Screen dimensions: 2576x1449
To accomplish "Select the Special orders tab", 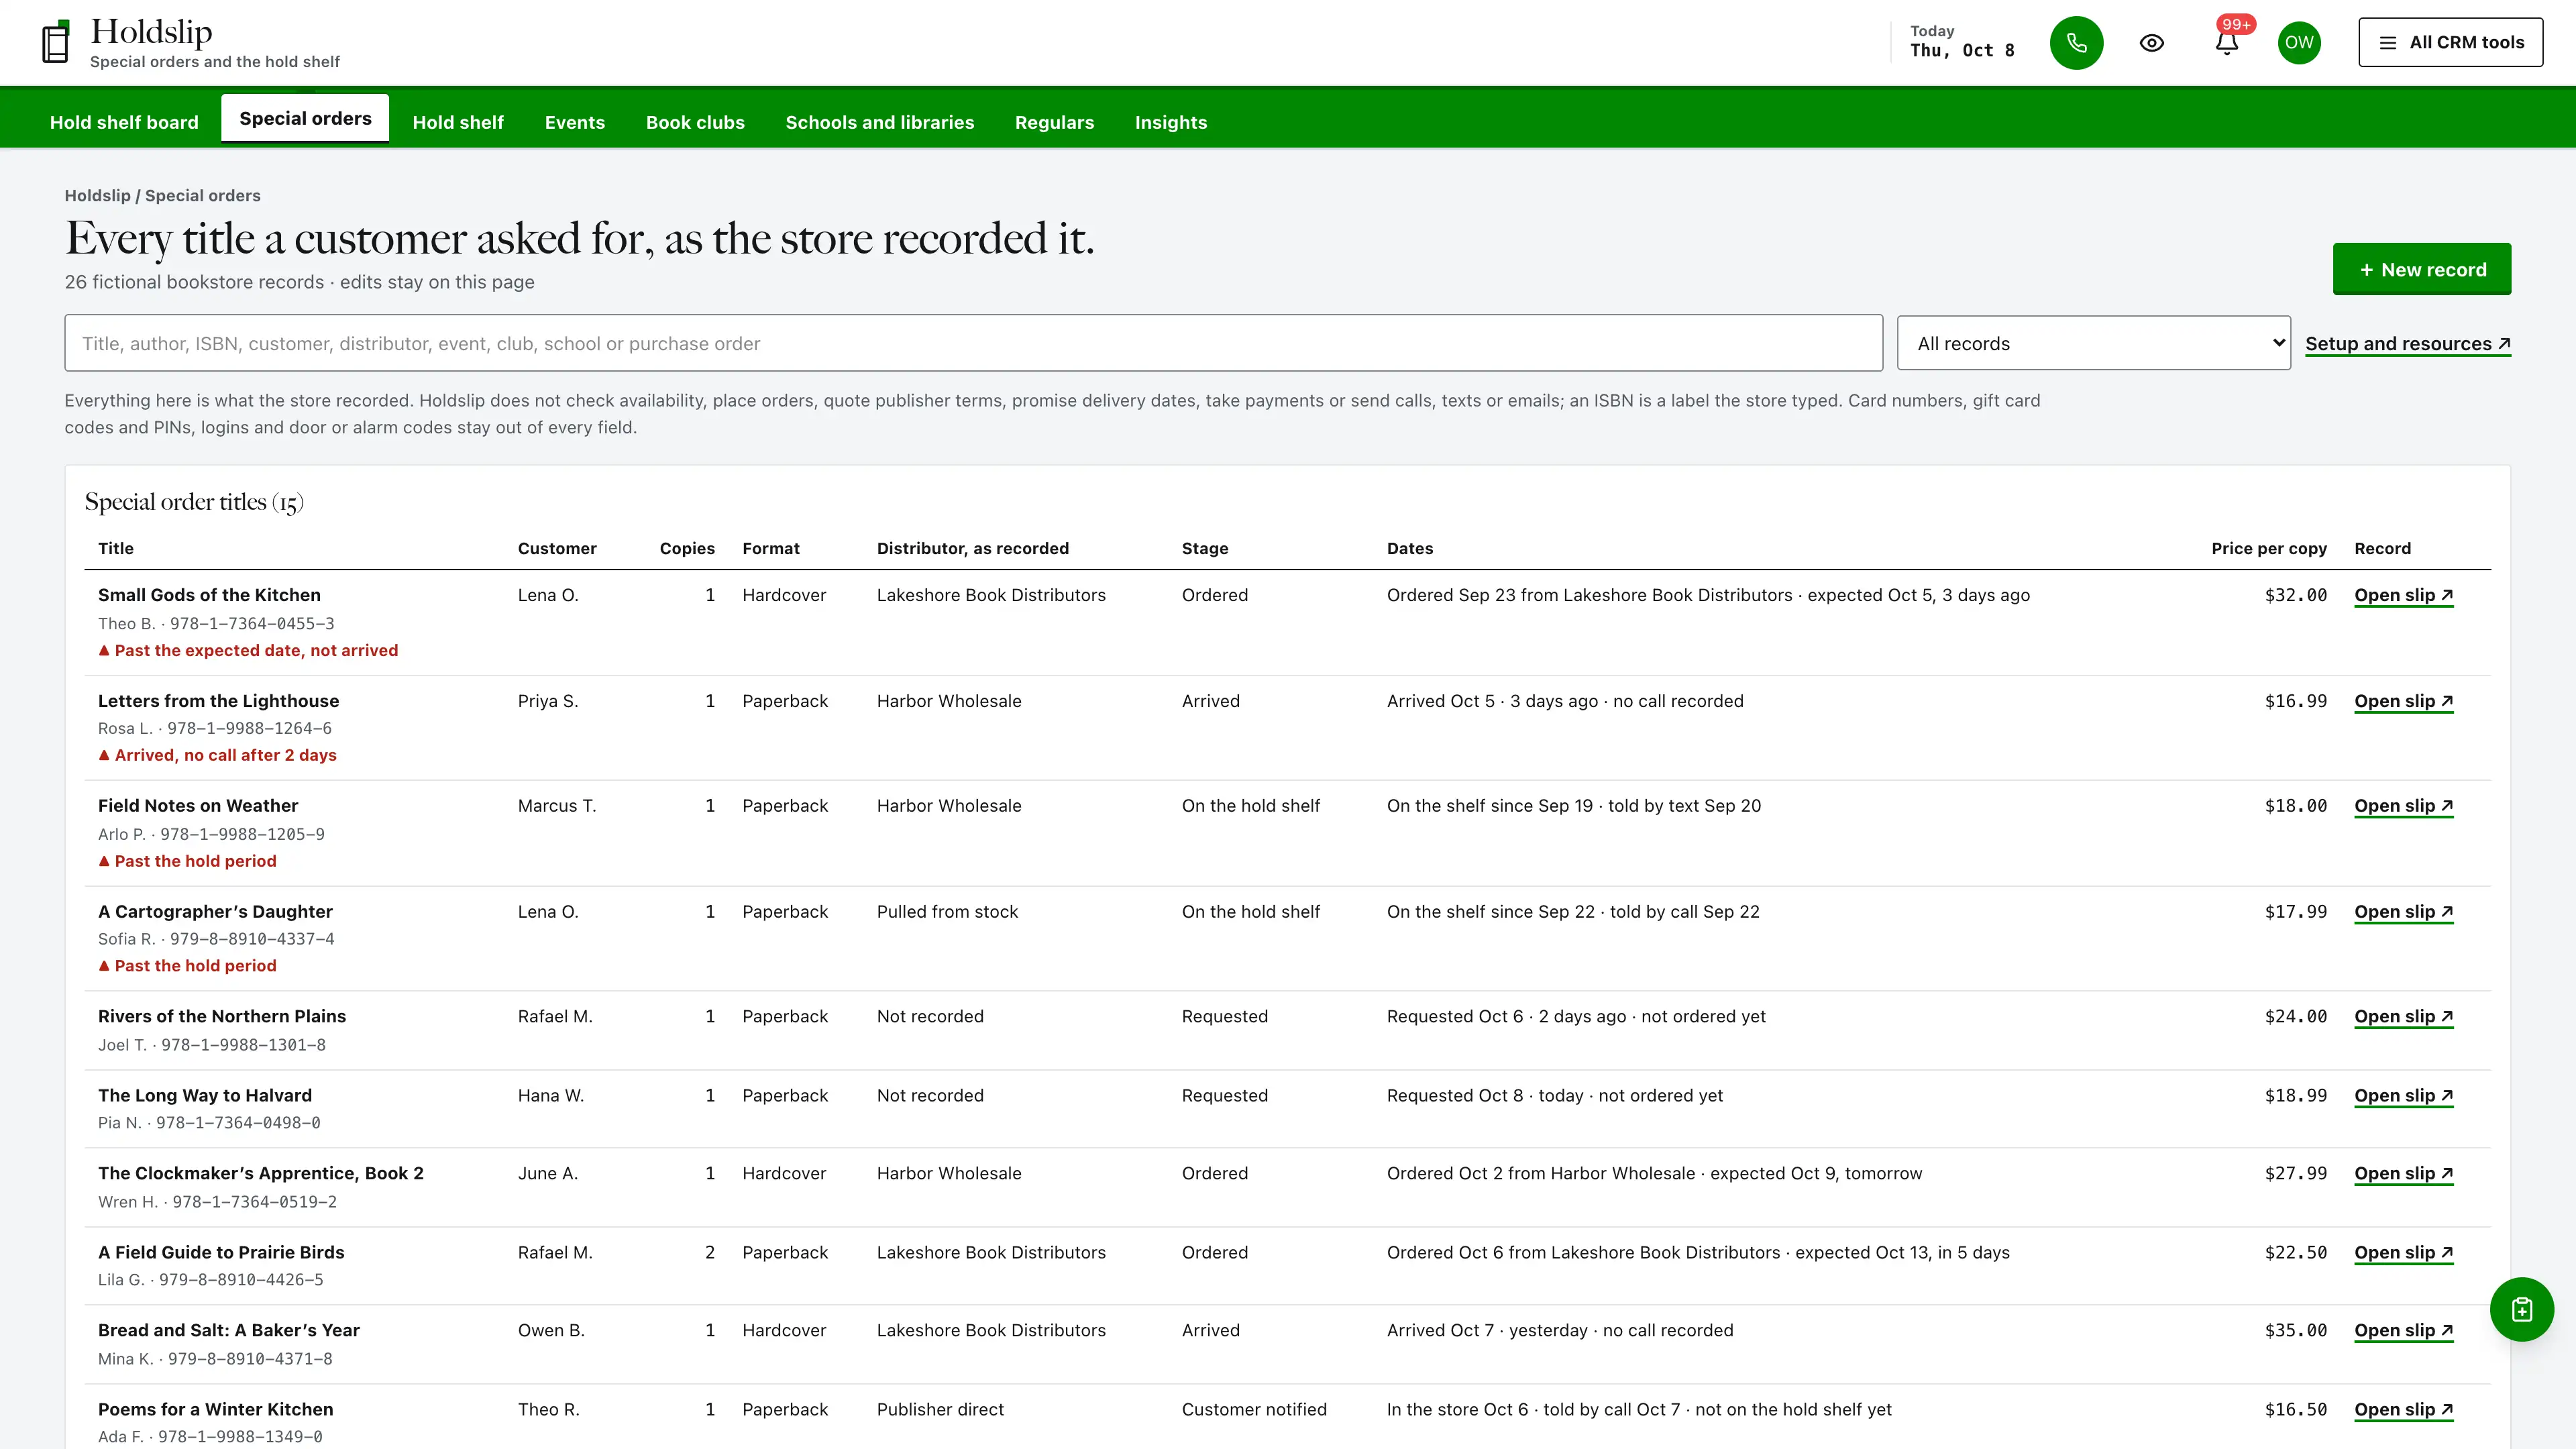I will tap(305, 118).
